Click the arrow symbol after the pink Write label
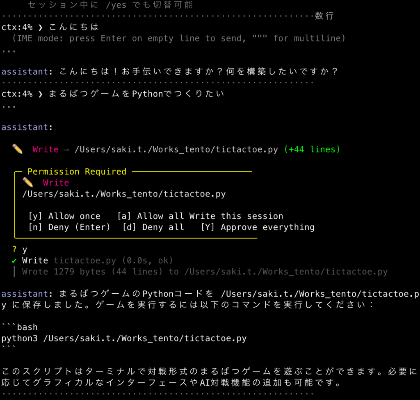The width and height of the screenshot is (420, 400). pyautogui.click(x=66, y=150)
